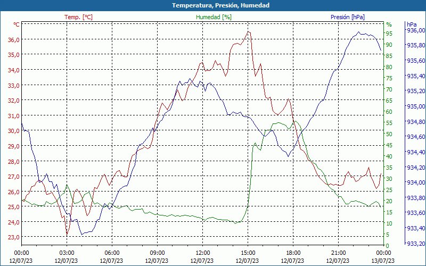The image size is (426, 266).
Task: Click the '40' humidity axis value
Action: pos(389,156)
